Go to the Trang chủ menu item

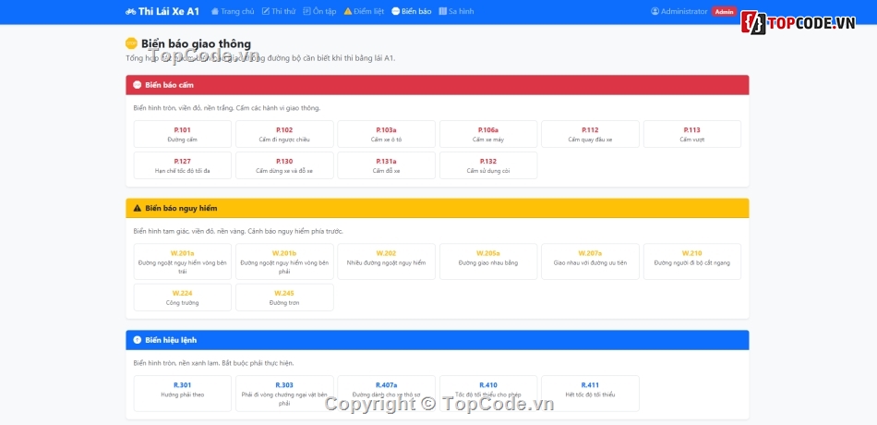233,11
